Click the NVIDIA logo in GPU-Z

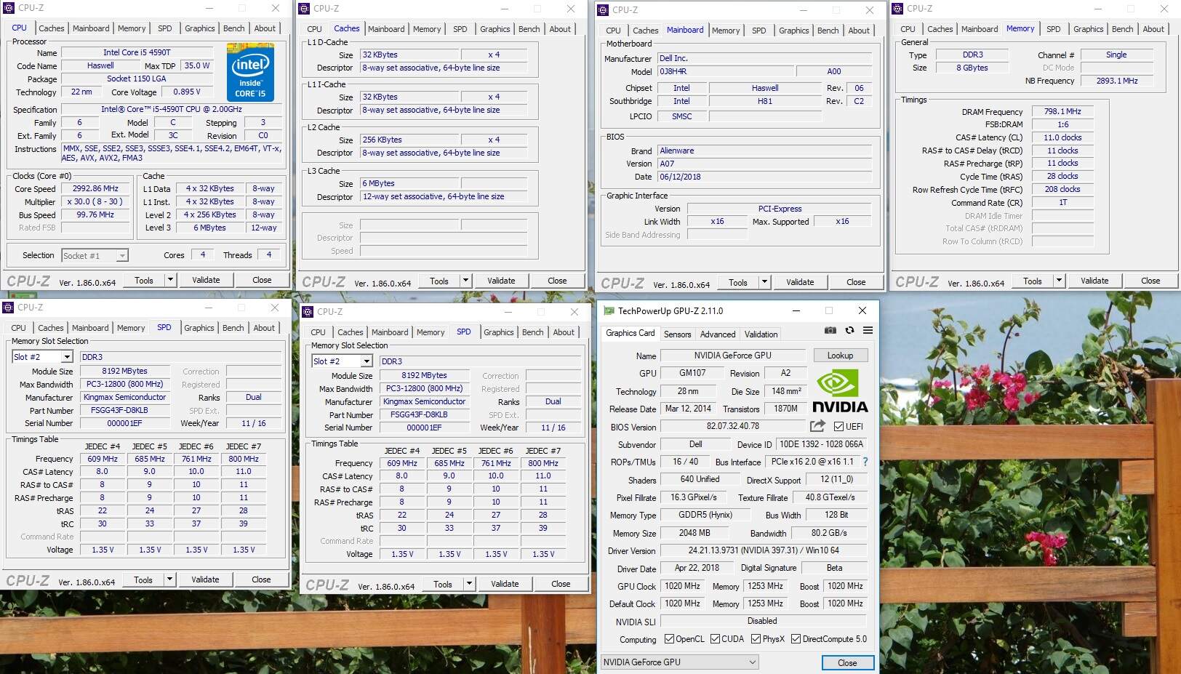coord(840,392)
